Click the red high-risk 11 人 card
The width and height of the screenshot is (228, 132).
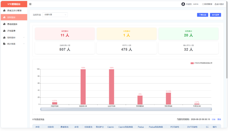click(x=65, y=34)
